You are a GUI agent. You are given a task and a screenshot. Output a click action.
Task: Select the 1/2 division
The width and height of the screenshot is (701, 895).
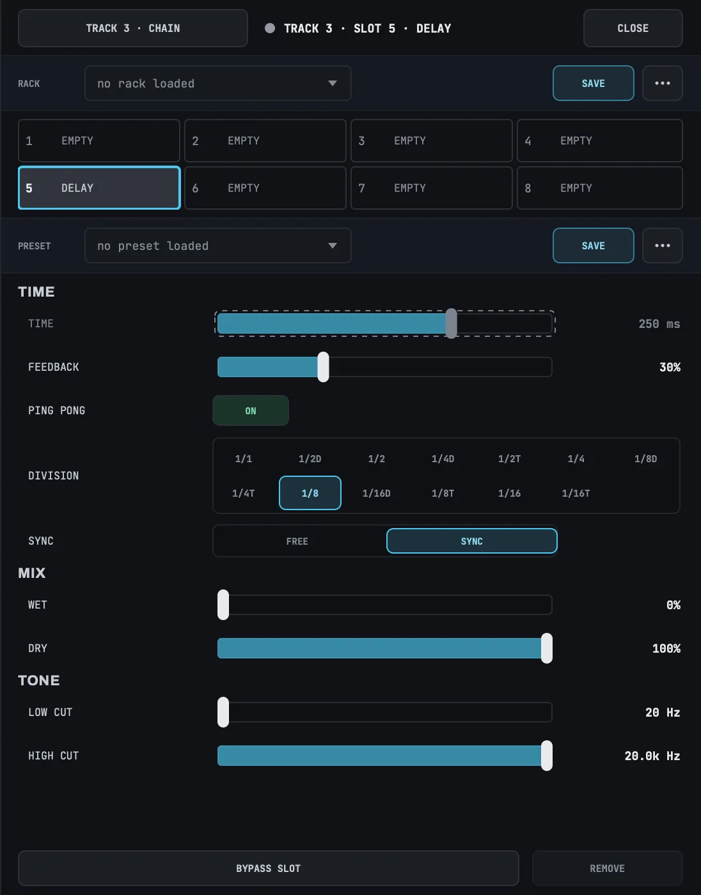[x=377, y=458]
